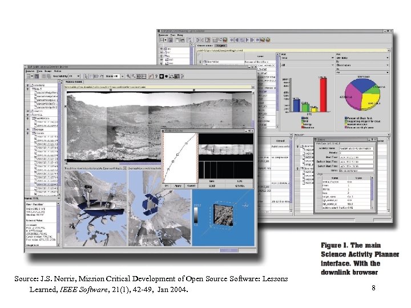Open the Total plot dropdown above bar chart
This screenshot has height=308, width=411.
click(x=307, y=58)
